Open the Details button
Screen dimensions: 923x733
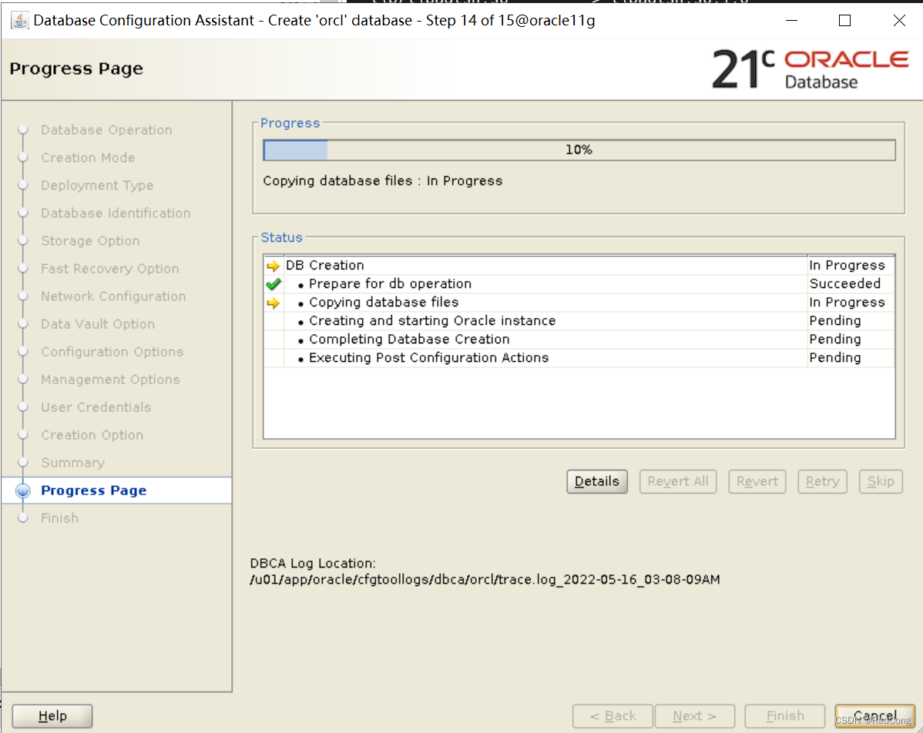pyautogui.click(x=597, y=481)
